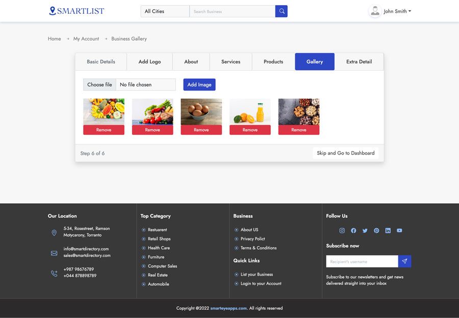
Task: Click the eggs in bowl thumbnail
Action: [201, 112]
